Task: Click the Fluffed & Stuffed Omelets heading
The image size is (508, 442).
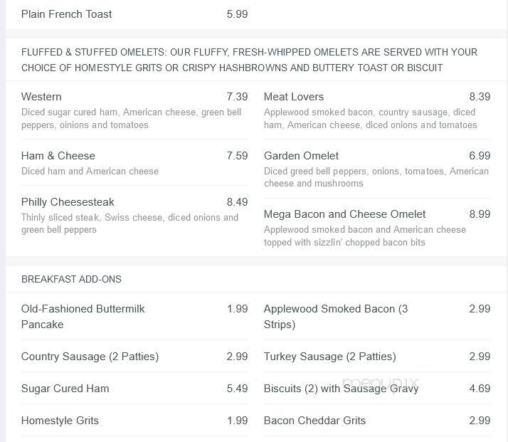Action: pos(249,60)
